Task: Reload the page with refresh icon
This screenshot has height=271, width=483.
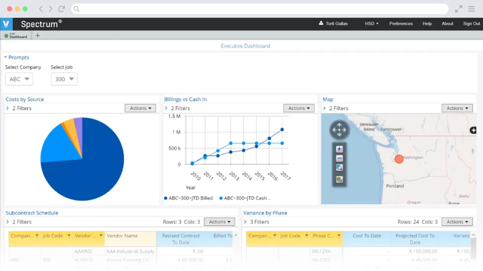Action: pos(61,9)
